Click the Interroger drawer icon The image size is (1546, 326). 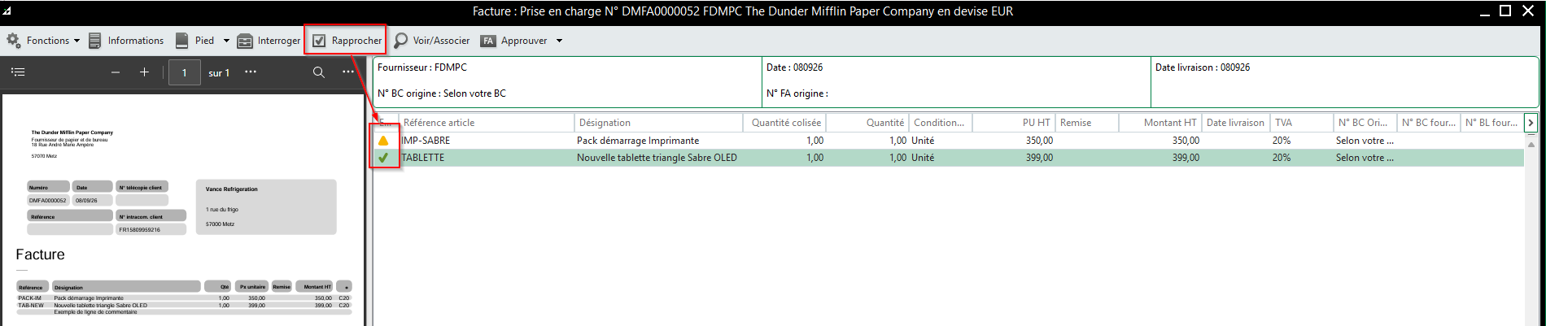click(x=245, y=41)
